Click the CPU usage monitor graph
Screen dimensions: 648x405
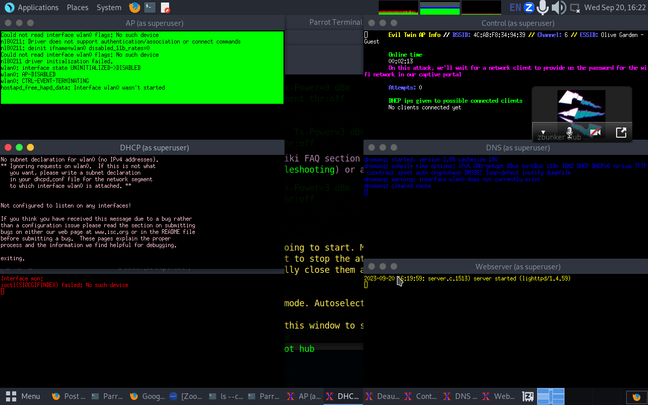point(398,8)
